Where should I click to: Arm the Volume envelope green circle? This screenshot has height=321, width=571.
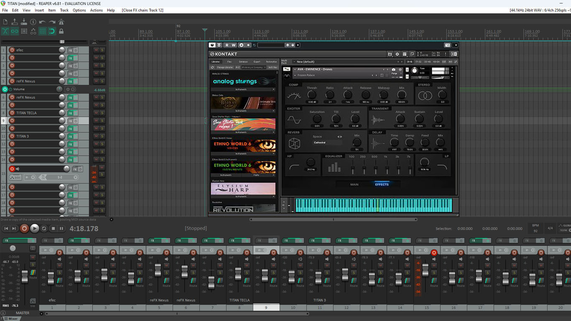pyautogui.click(x=5, y=89)
